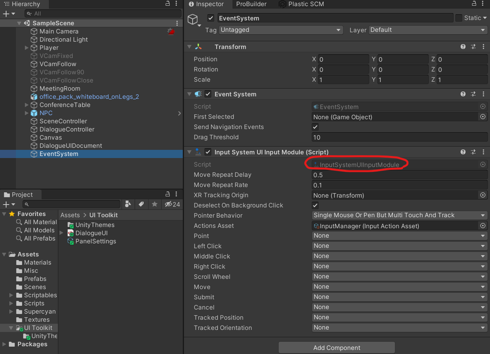Screen dimensions: 490x354
Task: Open object picker for First Selected
Action: [x=483, y=117]
